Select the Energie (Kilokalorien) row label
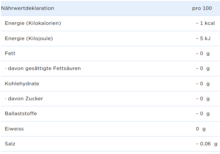The width and height of the screenshot is (220, 154). [33, 23]
